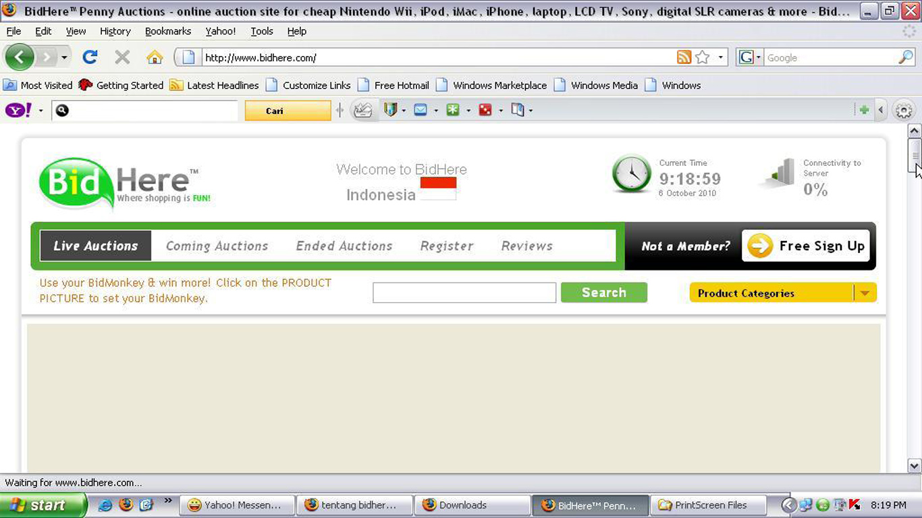922x518 pixels.
Task: Click the Google search box field
Action: click(832, 58)
